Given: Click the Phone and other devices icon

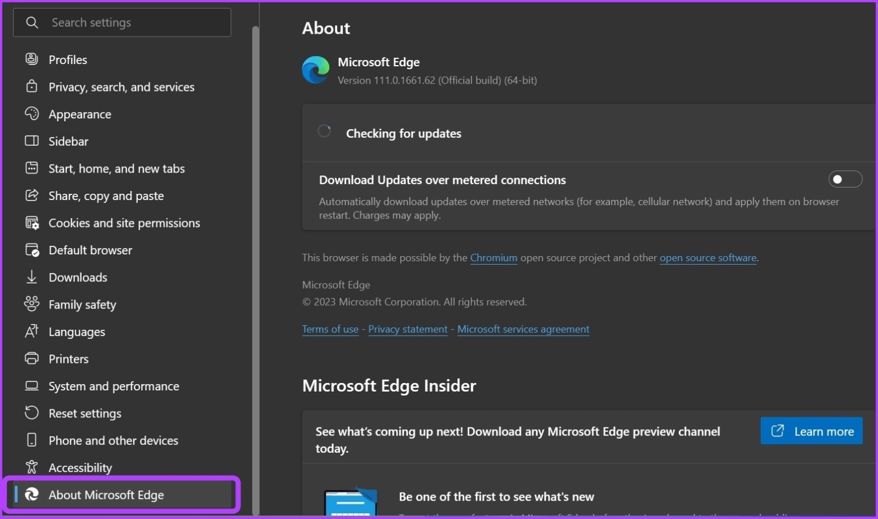Looking at the screenshot, I should coord(31,440).
